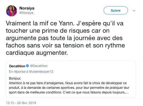Open the @valerieboyer13 mention link
The height and width of the screenshot is (106, 143).
tap(41, 72)
